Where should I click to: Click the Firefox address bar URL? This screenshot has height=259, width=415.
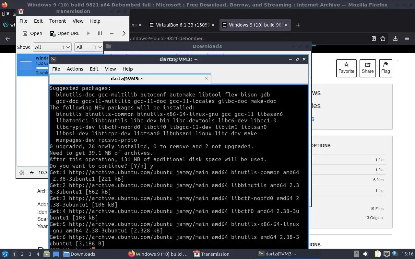click(166, 39)
